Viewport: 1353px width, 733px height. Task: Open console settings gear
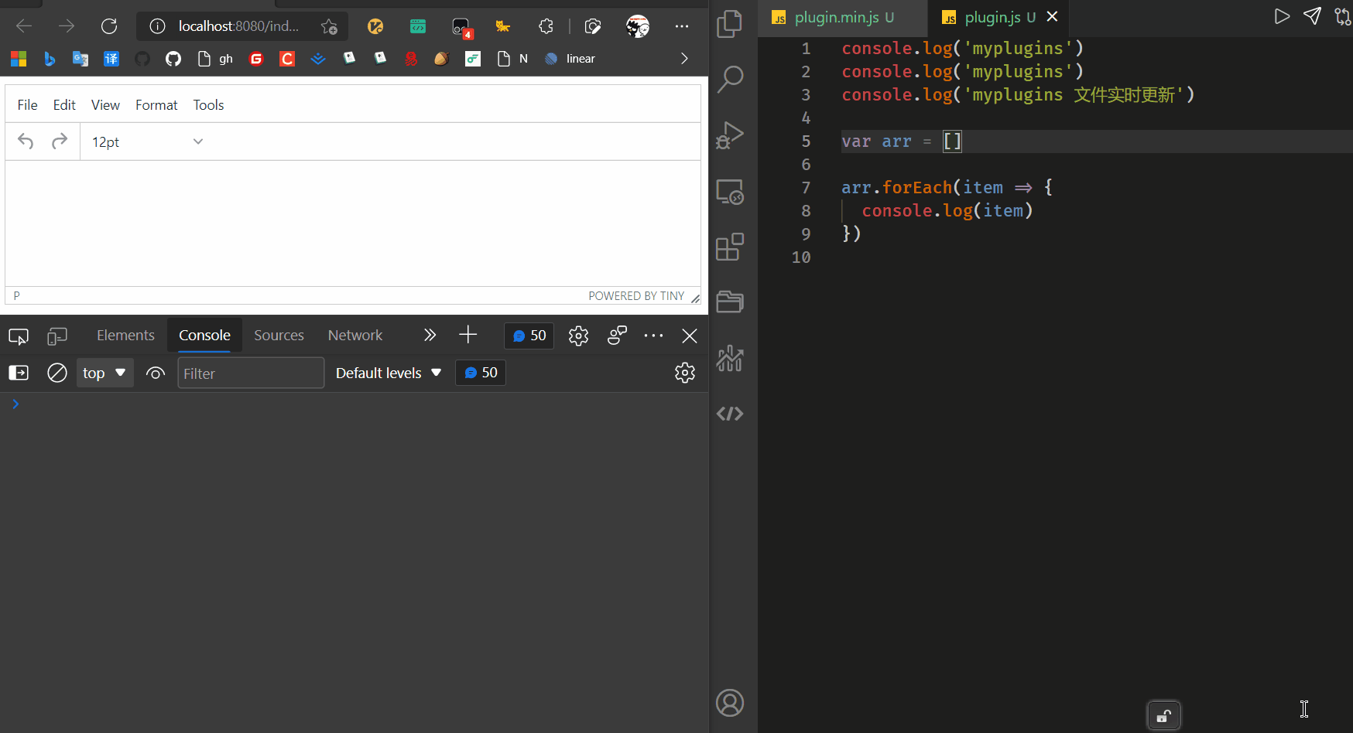tap(685, 373)
